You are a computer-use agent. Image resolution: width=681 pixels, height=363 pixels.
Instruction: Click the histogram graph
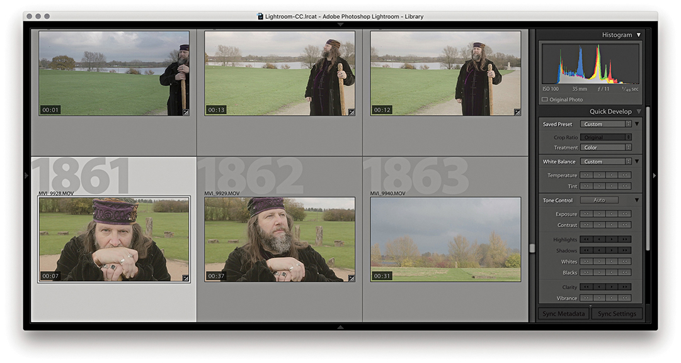[590, 64]
